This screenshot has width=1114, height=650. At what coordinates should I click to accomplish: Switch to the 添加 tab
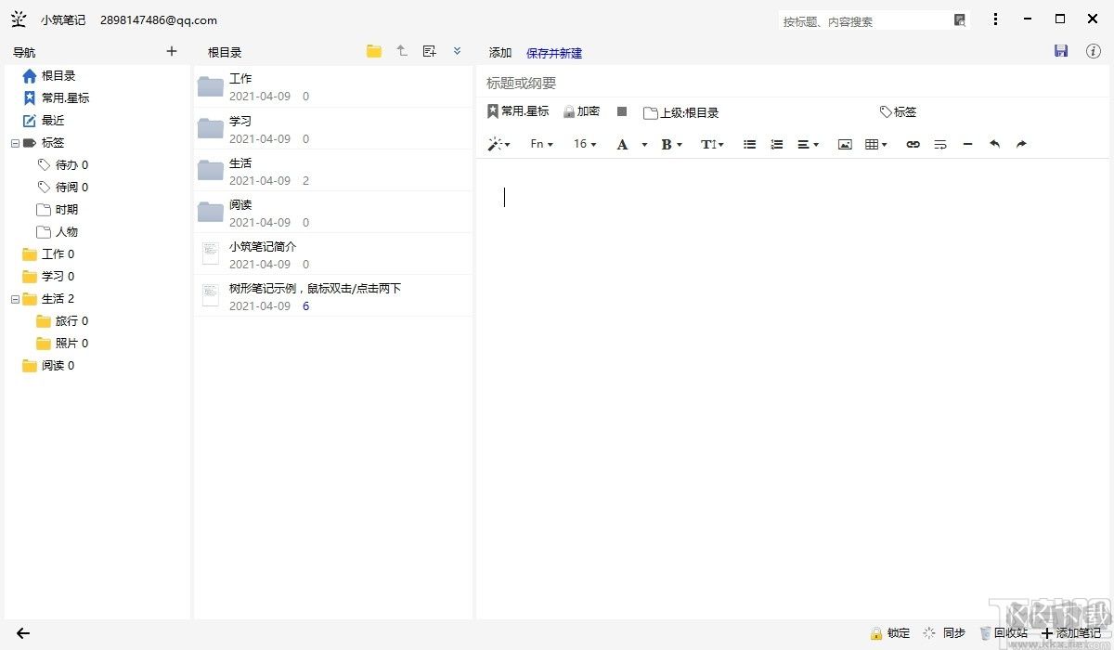[499, 52]
